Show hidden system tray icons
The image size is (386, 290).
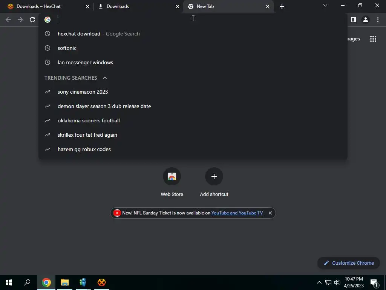[319, 282]
